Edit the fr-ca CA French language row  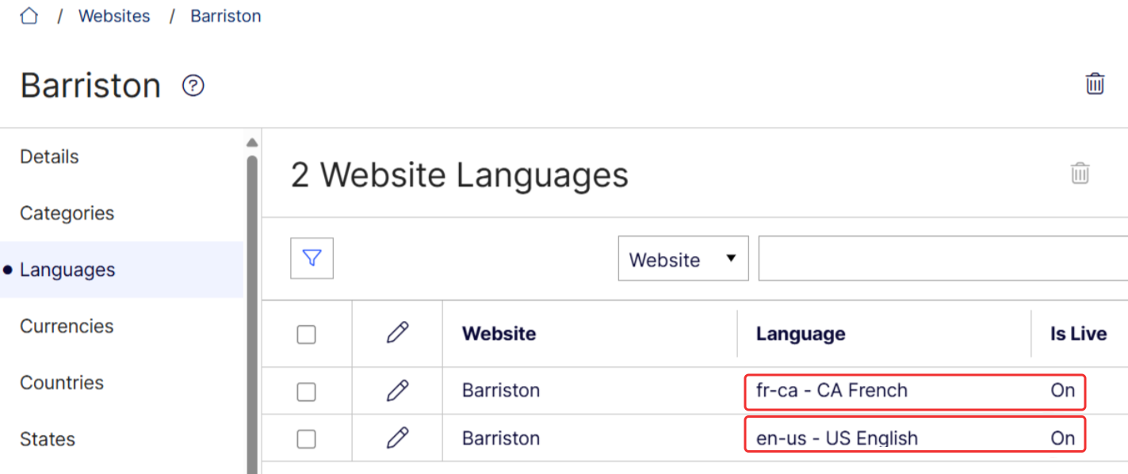[x=396, y=390]
